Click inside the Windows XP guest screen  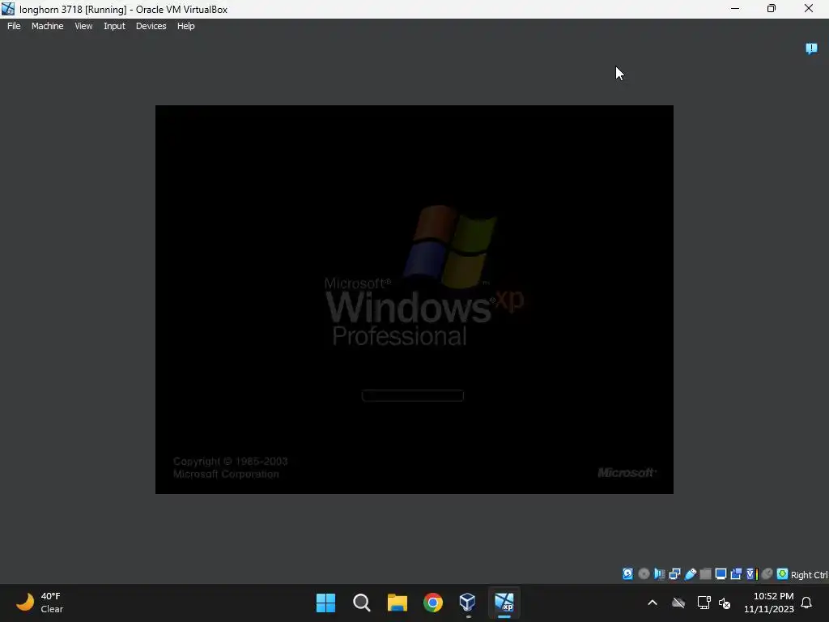point(414,300)
